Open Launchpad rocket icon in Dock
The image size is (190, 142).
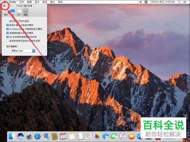29,136
